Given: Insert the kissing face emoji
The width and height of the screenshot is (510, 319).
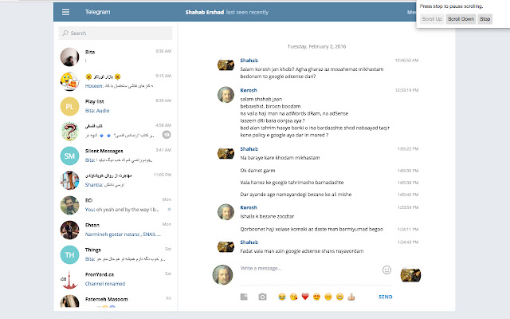Looking at the screenshot, I should (294, 297).
